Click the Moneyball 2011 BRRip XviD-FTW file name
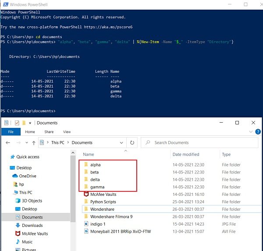 (121, 232)
